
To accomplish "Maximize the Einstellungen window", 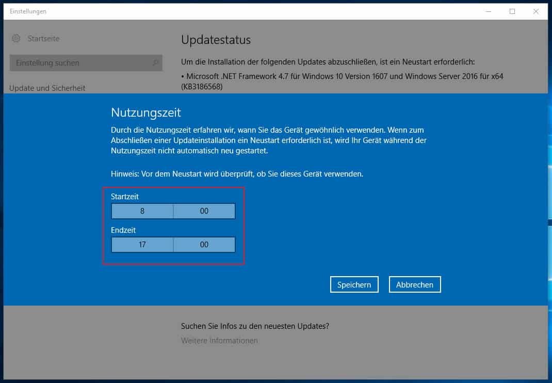I will (x=512, y=11).
